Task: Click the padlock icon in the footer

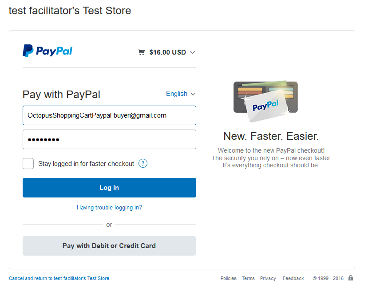Action: (350, 277)
